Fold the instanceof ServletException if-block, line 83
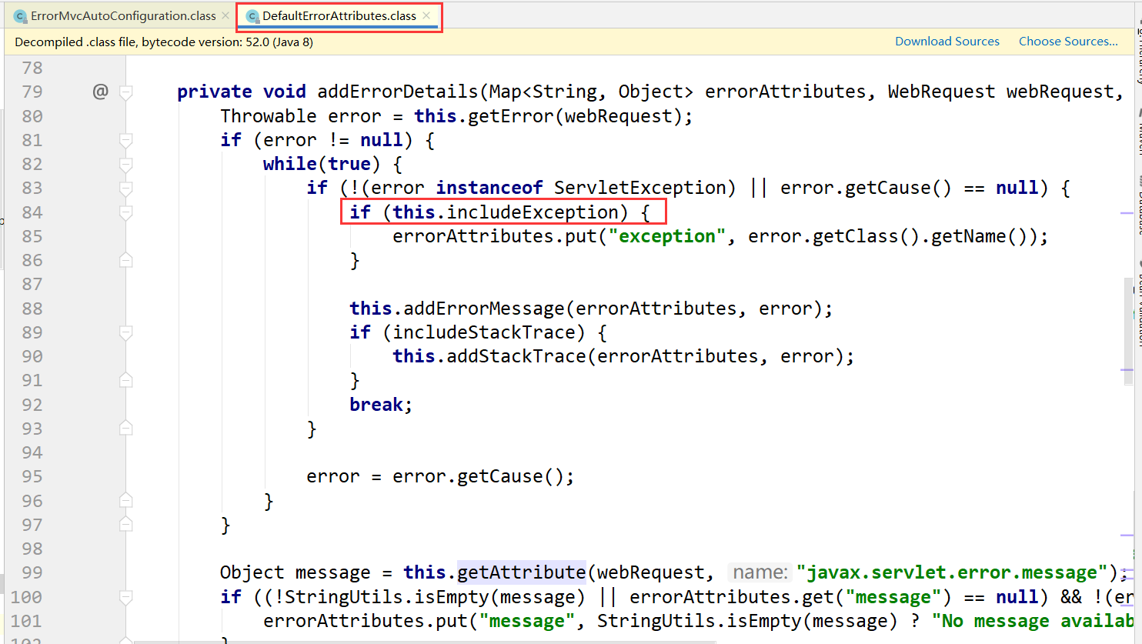This screenshot has height=644, width=1142. pos(126,188)
